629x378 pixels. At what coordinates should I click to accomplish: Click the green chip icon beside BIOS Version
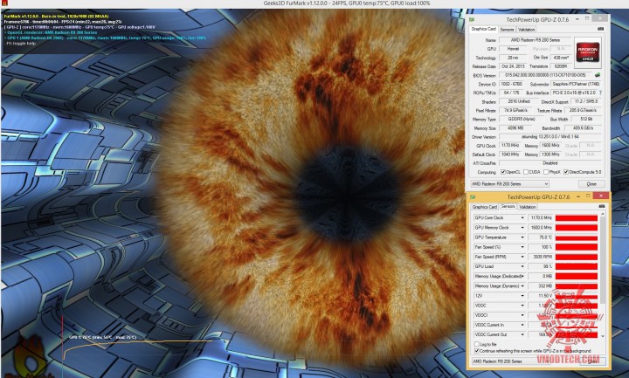coord(598,75)
